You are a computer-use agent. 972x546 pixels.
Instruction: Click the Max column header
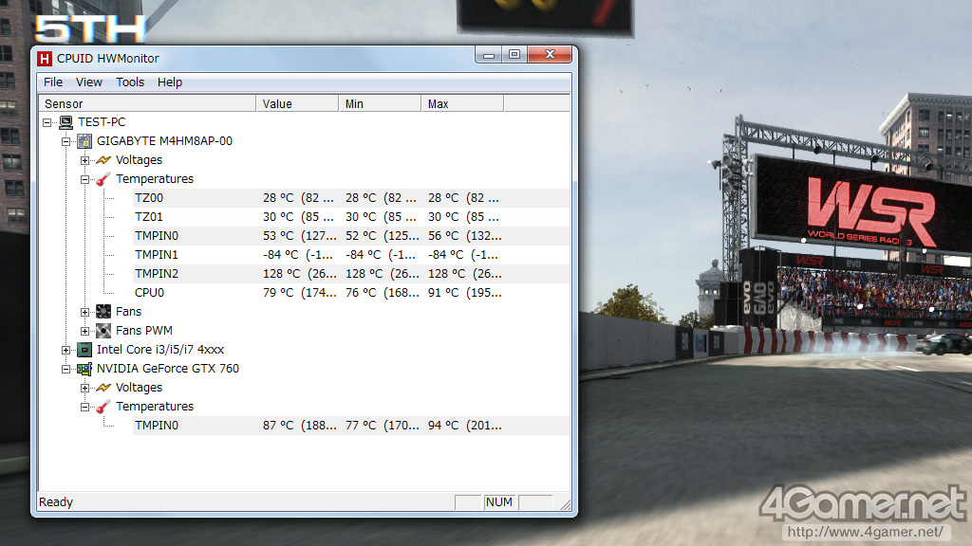pos(462,104)
